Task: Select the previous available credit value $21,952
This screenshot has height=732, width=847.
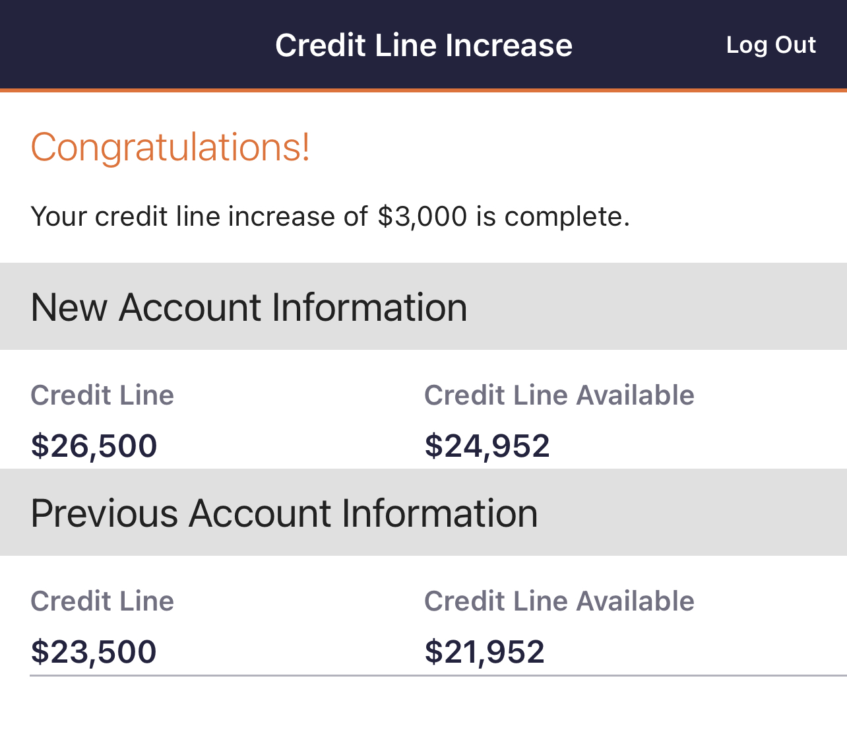Action: pyautogui.click(x=484, y=651)
